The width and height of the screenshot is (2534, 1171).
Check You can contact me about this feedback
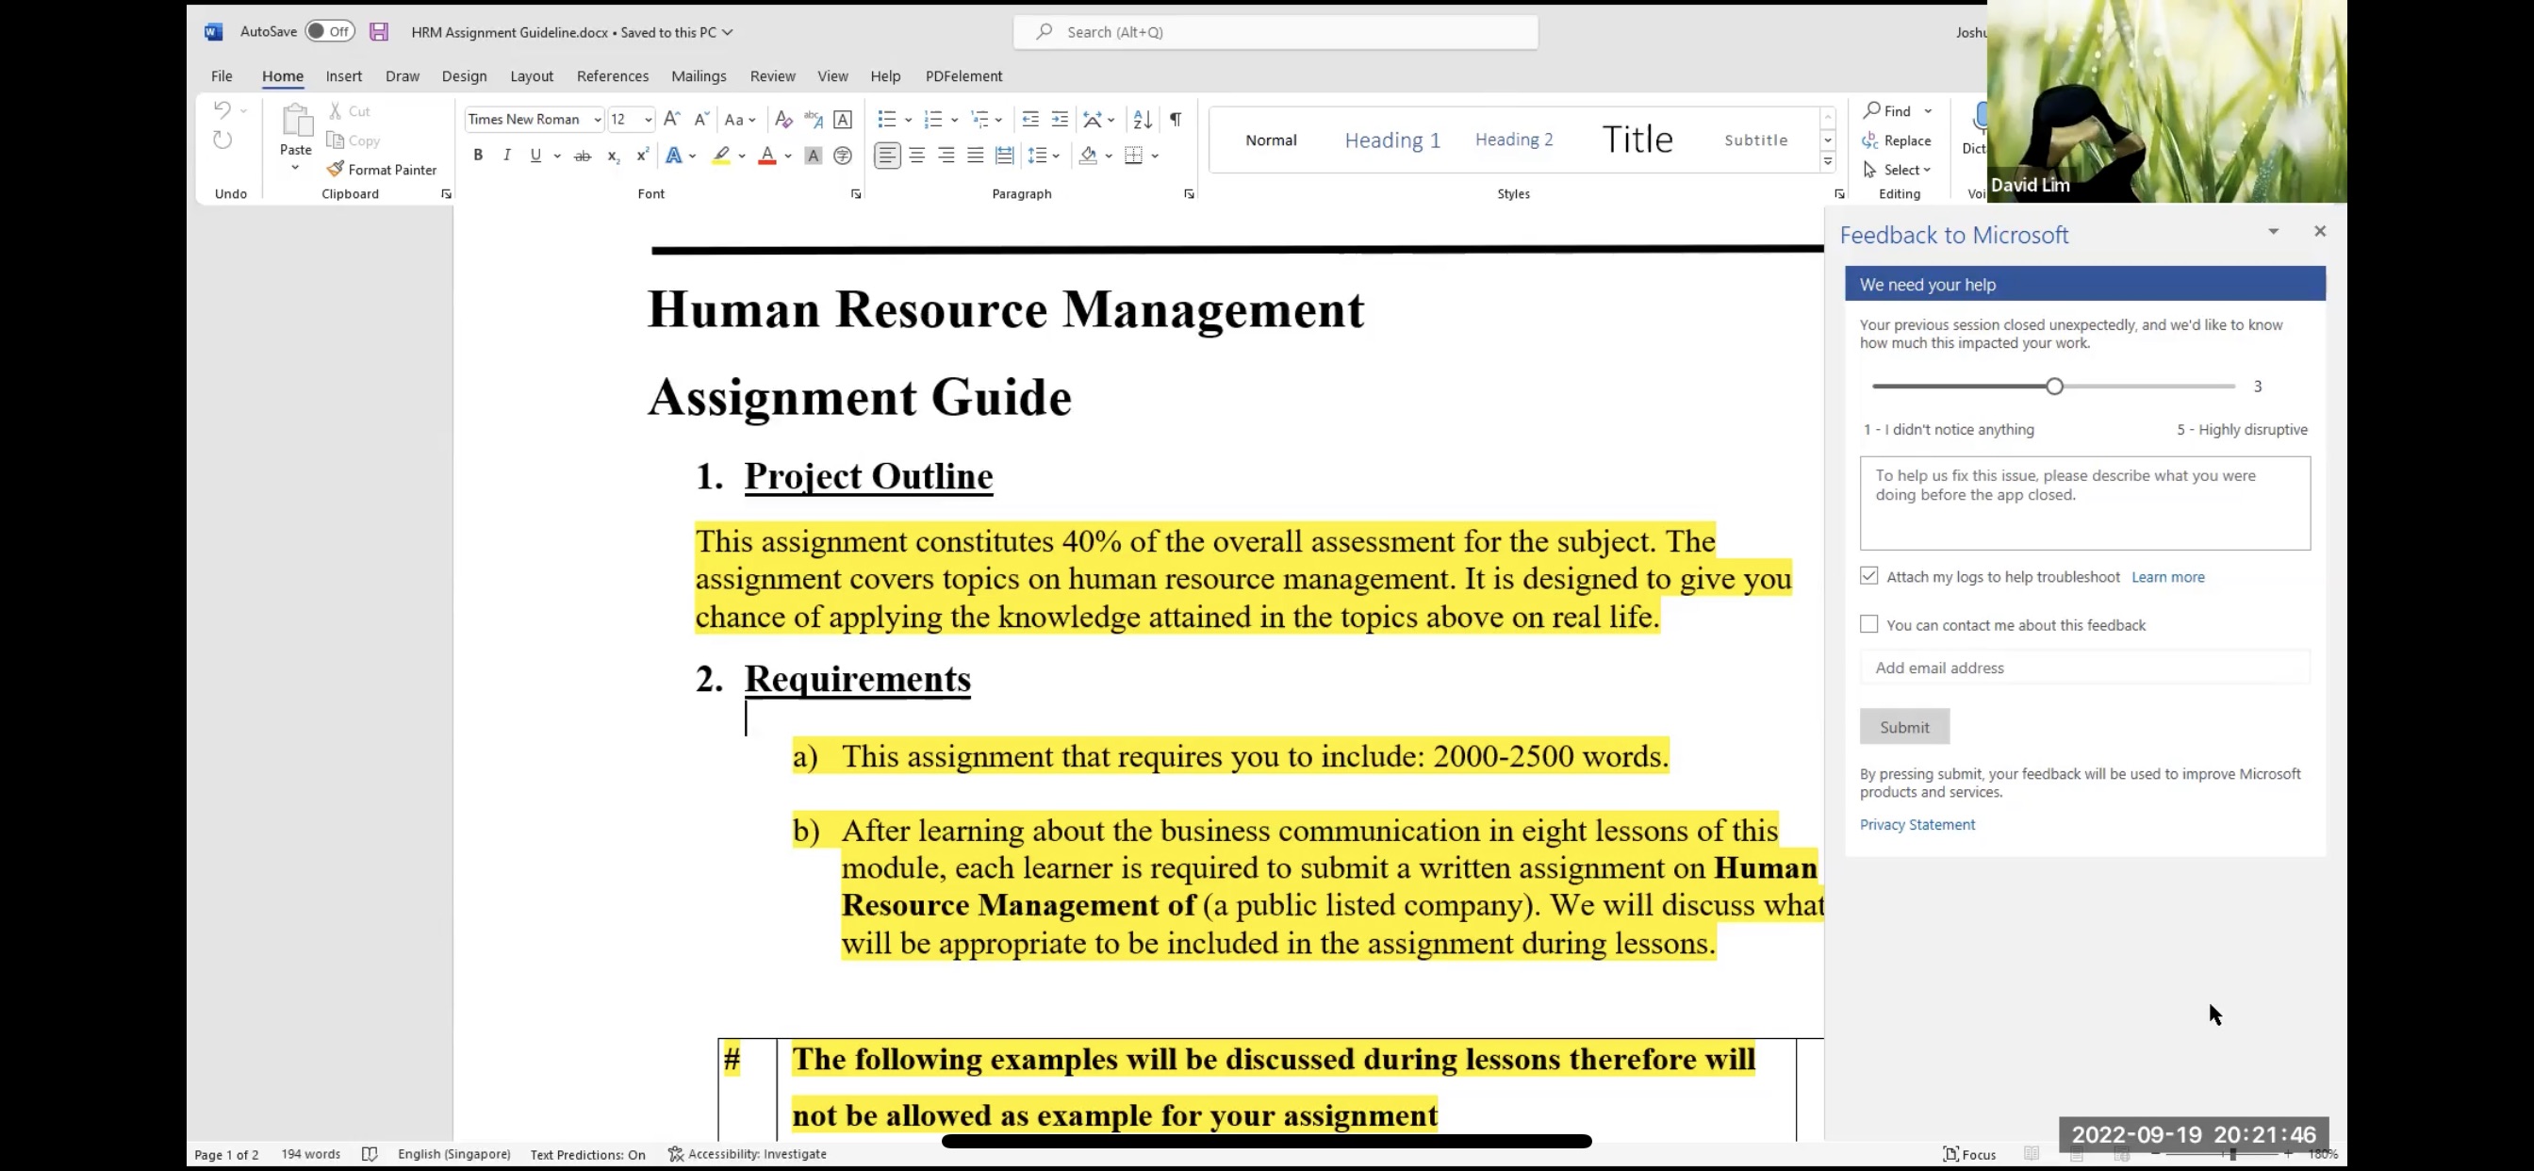click(x=1869, y=624)
